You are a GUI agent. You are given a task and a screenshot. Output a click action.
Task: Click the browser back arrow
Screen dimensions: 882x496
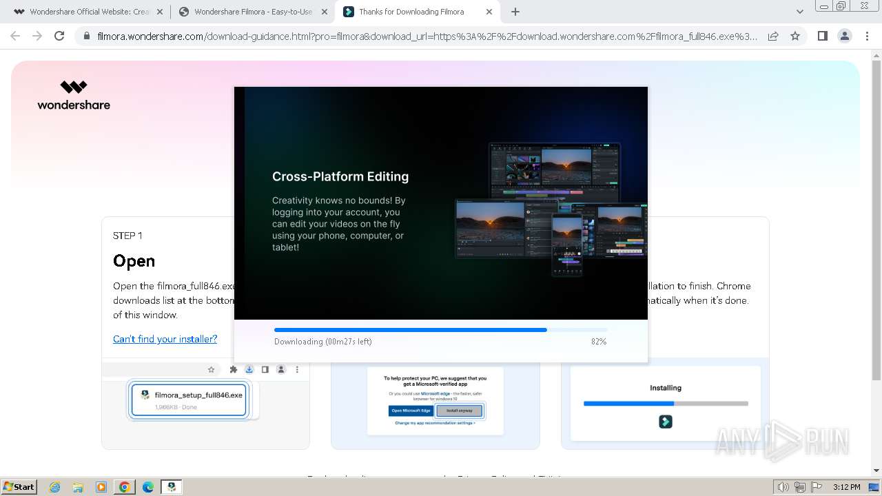15,36
